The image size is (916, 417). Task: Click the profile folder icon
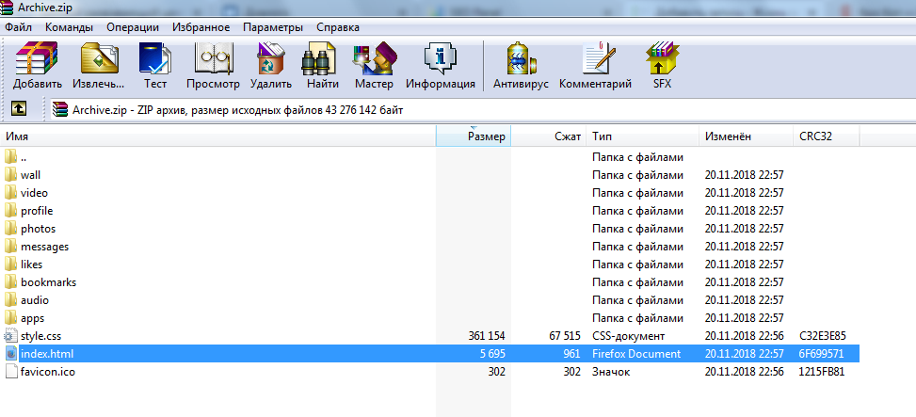tap(10, 210)
